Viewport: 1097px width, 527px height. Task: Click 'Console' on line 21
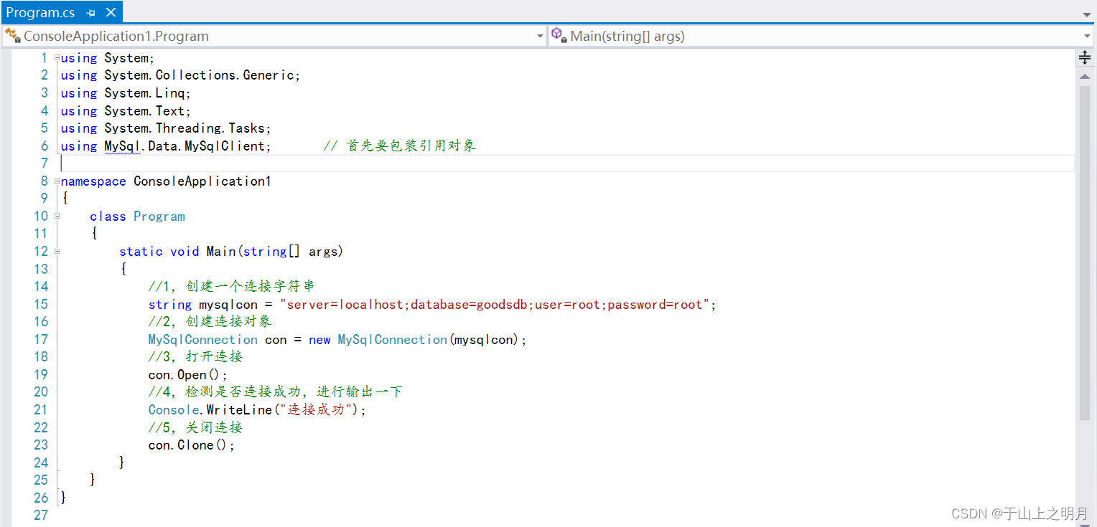click(x=174, y=410)
